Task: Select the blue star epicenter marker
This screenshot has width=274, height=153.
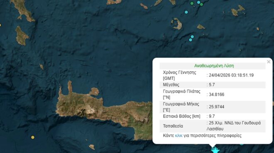Action: [215, 150]
